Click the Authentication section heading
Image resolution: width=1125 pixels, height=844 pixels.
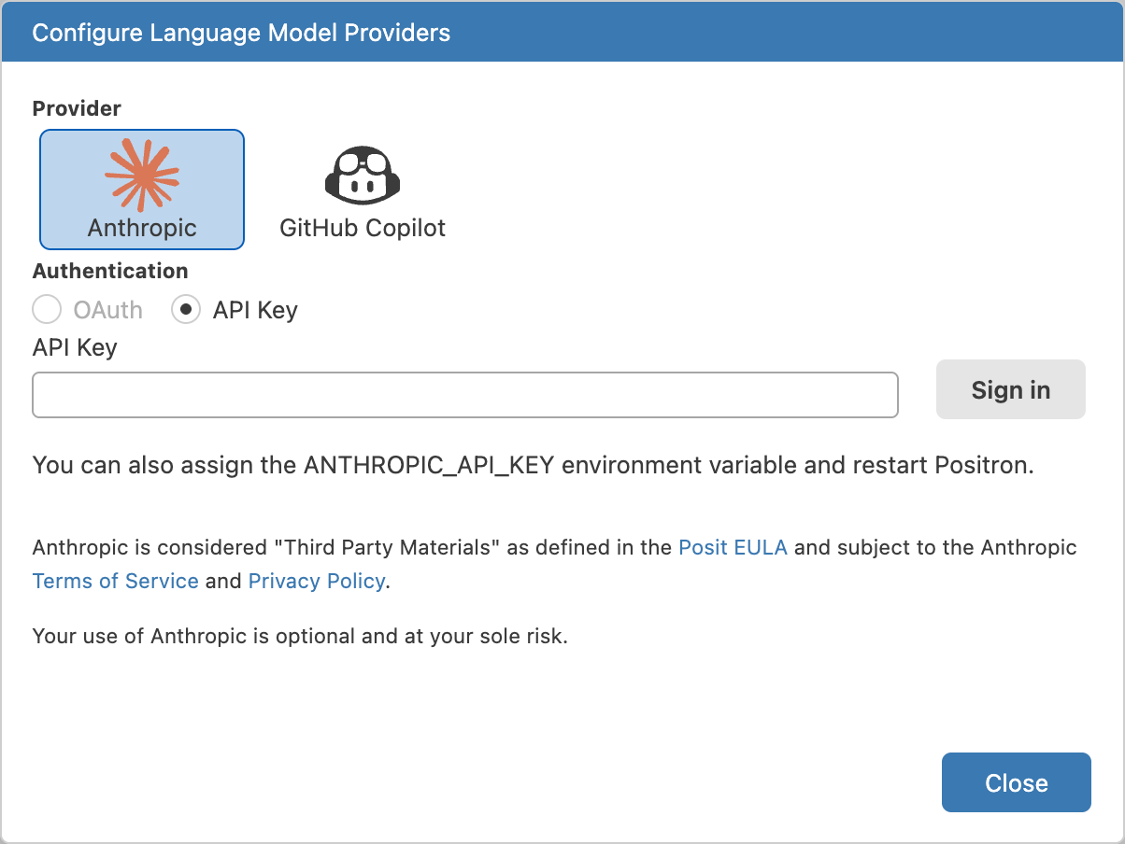[110, 271]
